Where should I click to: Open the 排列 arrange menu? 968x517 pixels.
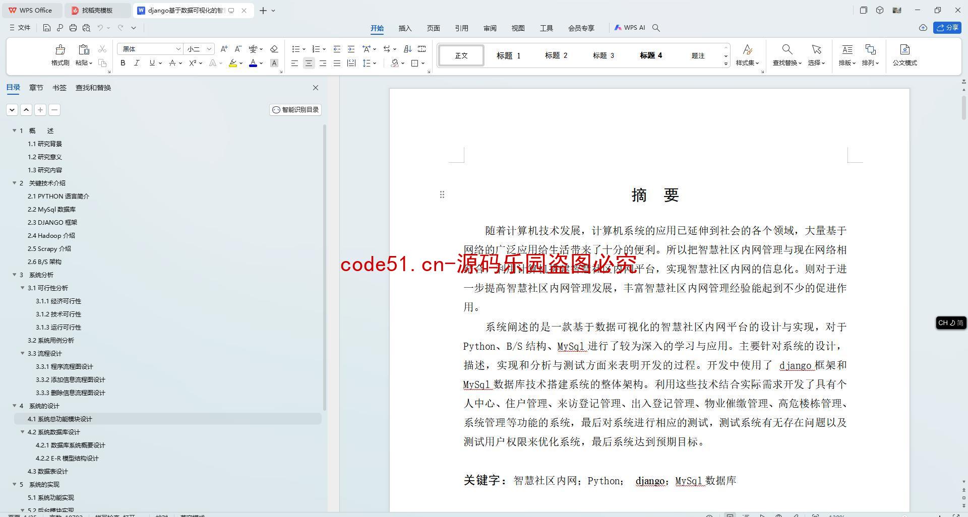click(870, 55)
